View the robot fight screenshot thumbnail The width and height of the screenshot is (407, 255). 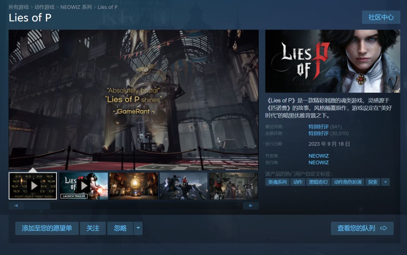coord(183,186)
